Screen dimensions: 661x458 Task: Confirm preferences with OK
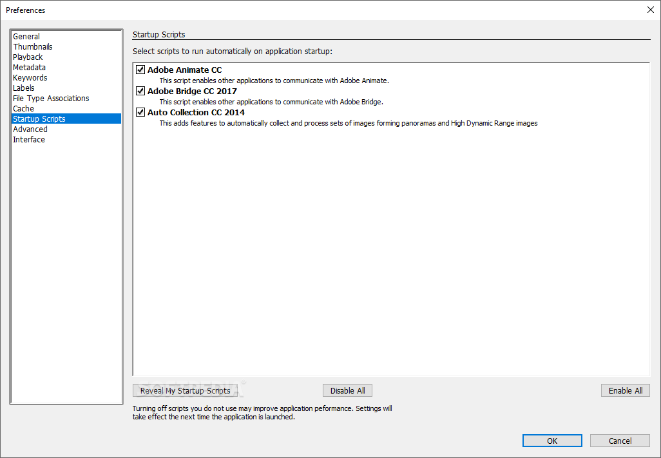pos(552,441)
